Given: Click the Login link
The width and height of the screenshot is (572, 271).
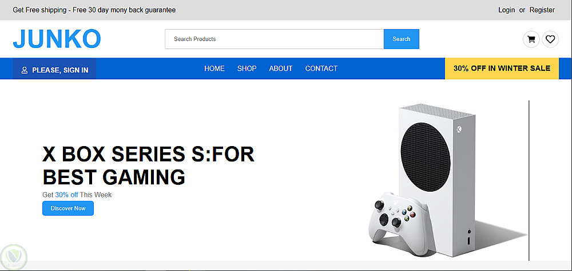Looking at the screenshot, I should 507,10.
